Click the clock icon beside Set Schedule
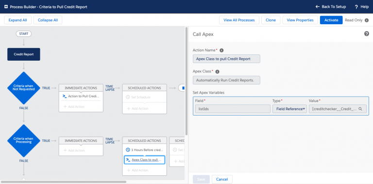 tap(128, 97)
